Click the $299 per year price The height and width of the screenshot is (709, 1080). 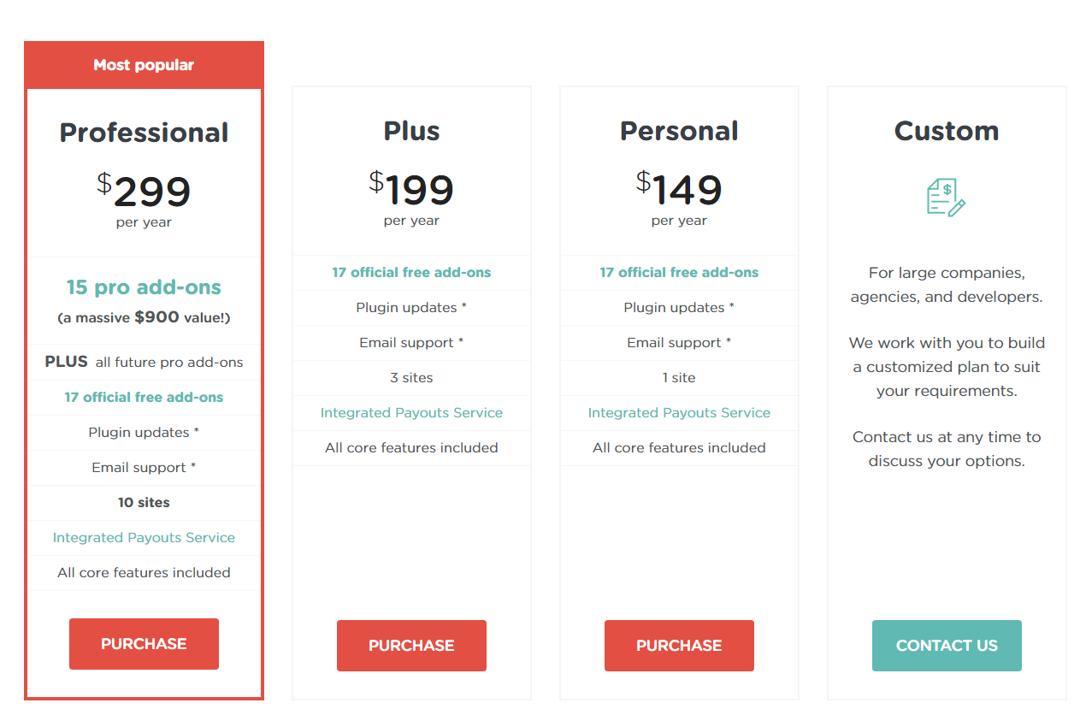pos(144,193)
